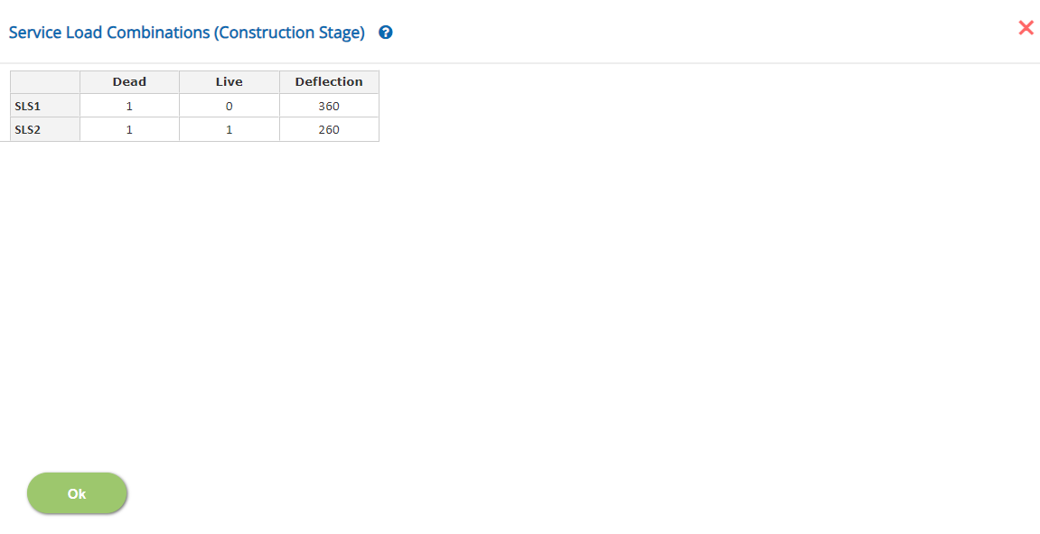Select the SLS2 Live factor cell
Screen dimensions: 1040x534
tap(230, 129)
